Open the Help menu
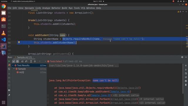This screenshot has height=106, width=188. 99,8
